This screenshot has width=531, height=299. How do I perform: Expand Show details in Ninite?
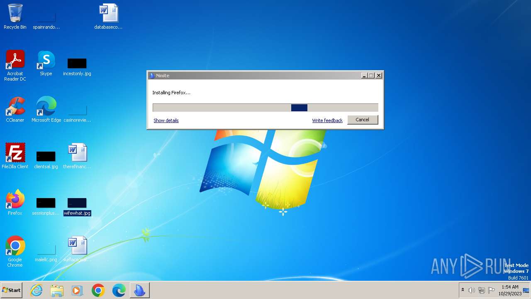[x=166, y=120]
